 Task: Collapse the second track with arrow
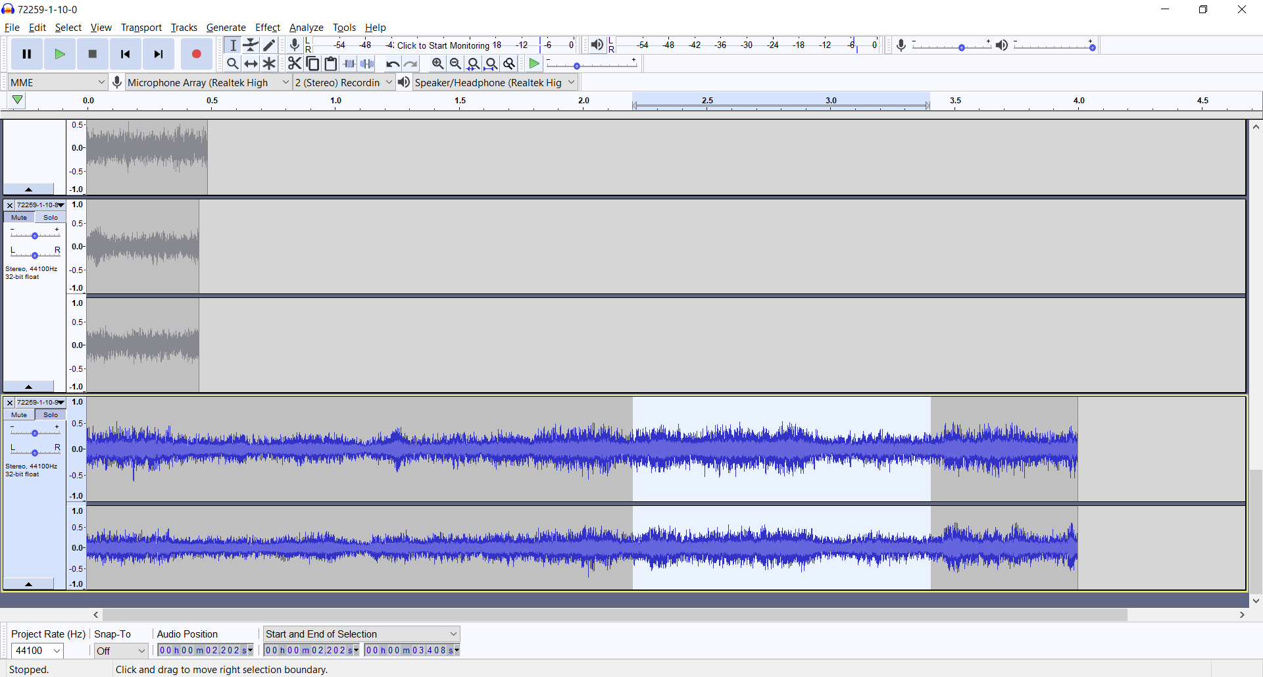[28, 386]
